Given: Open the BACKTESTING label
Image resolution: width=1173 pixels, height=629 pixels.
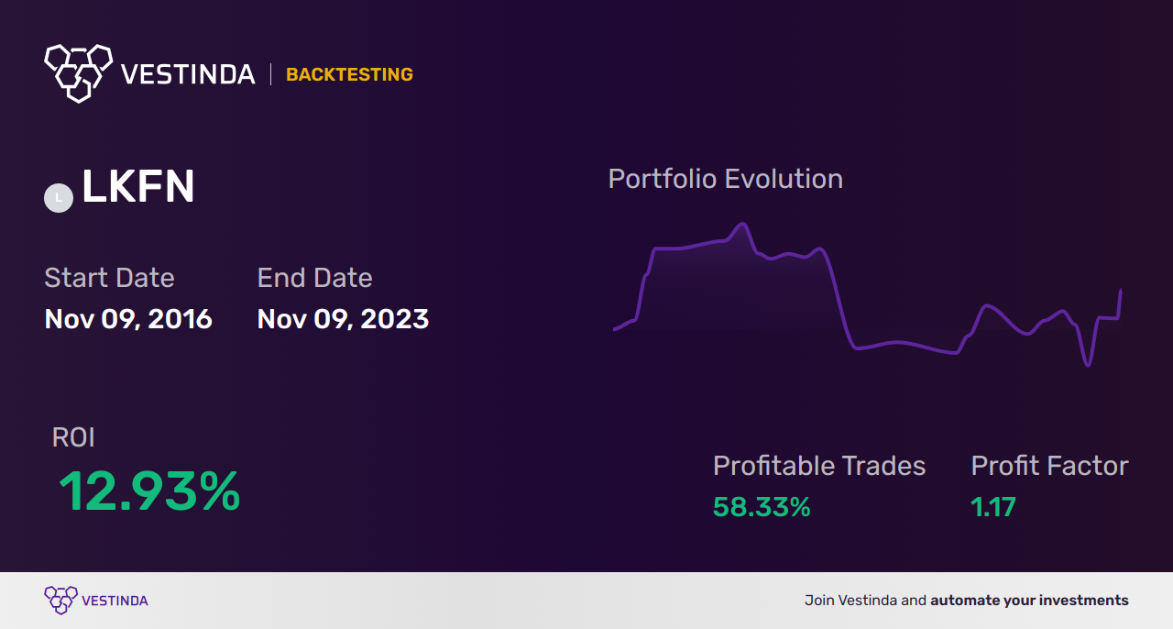Looking at the screenshot, I should coord(349,74).
